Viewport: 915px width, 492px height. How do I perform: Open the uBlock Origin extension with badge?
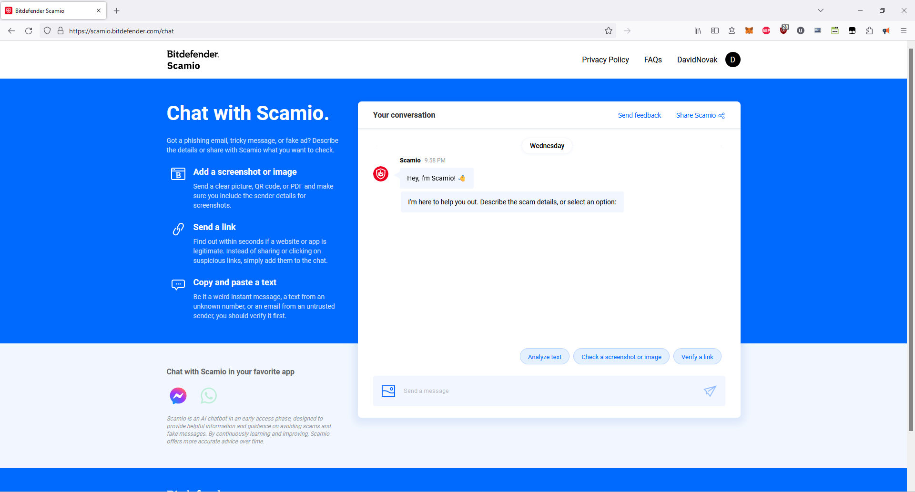tap(784, 30)
